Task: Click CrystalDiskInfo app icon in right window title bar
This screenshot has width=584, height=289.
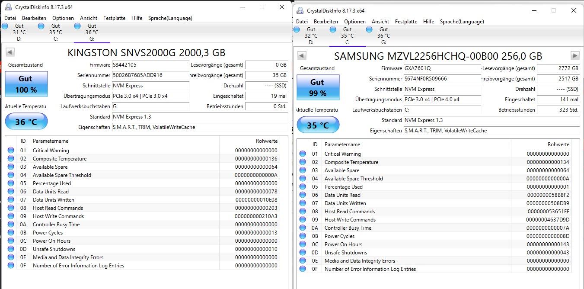Action: [300, 10]
